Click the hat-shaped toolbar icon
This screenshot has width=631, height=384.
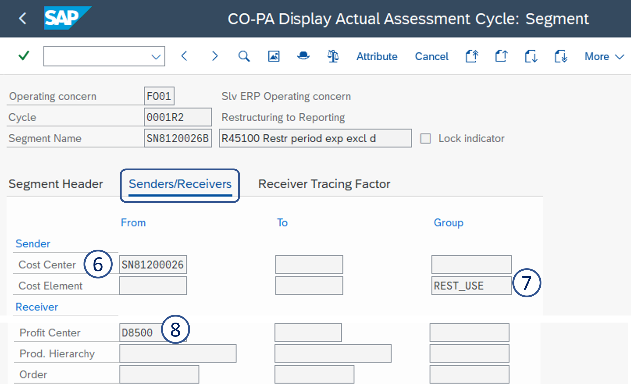(303, 56)
